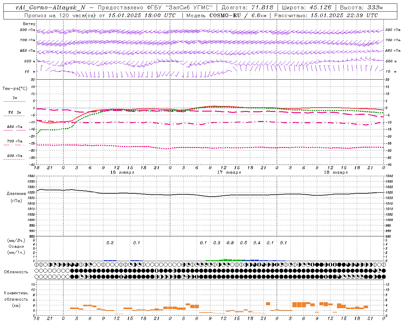Image resolution: width=402 pixels, height=321 pixels.
Task: Click the elevation text Высота: 333м
Action: point(361,8)
